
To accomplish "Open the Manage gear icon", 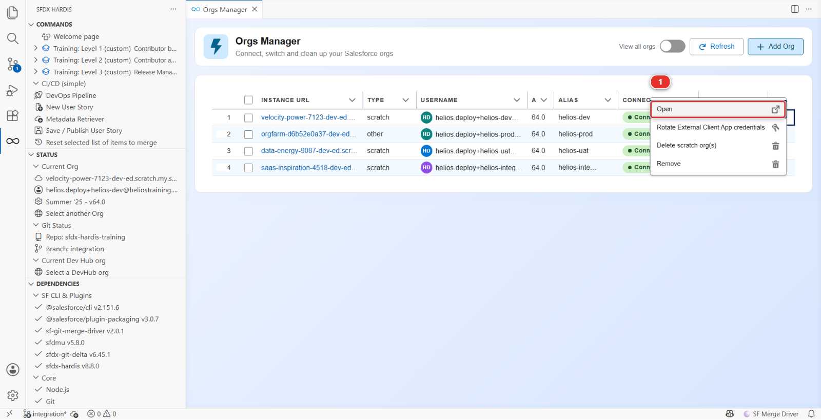I will (x=13, y=395).
